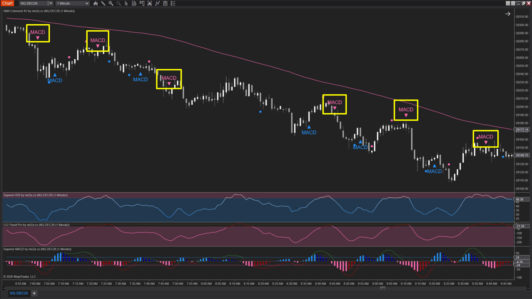532x299 pixels.
Task: Open the Strategies icon
Action: point(165,3)
